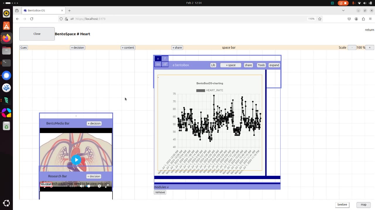Select the n tab cell

158,59
